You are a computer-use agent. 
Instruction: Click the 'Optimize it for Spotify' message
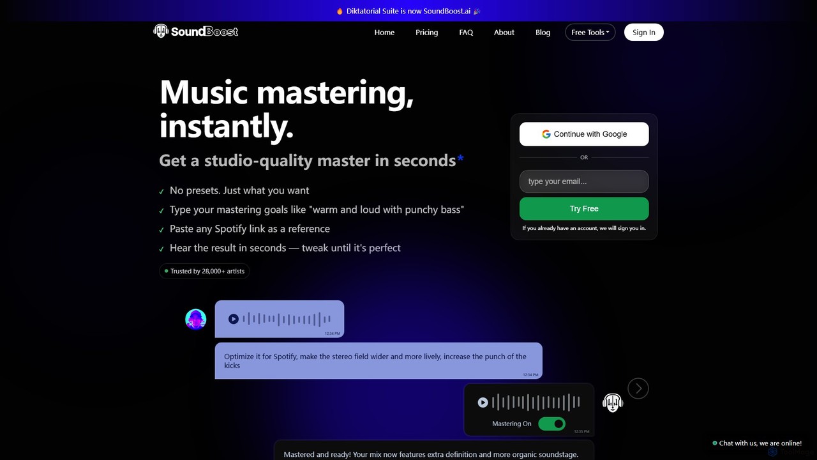(x=379, y=361)
